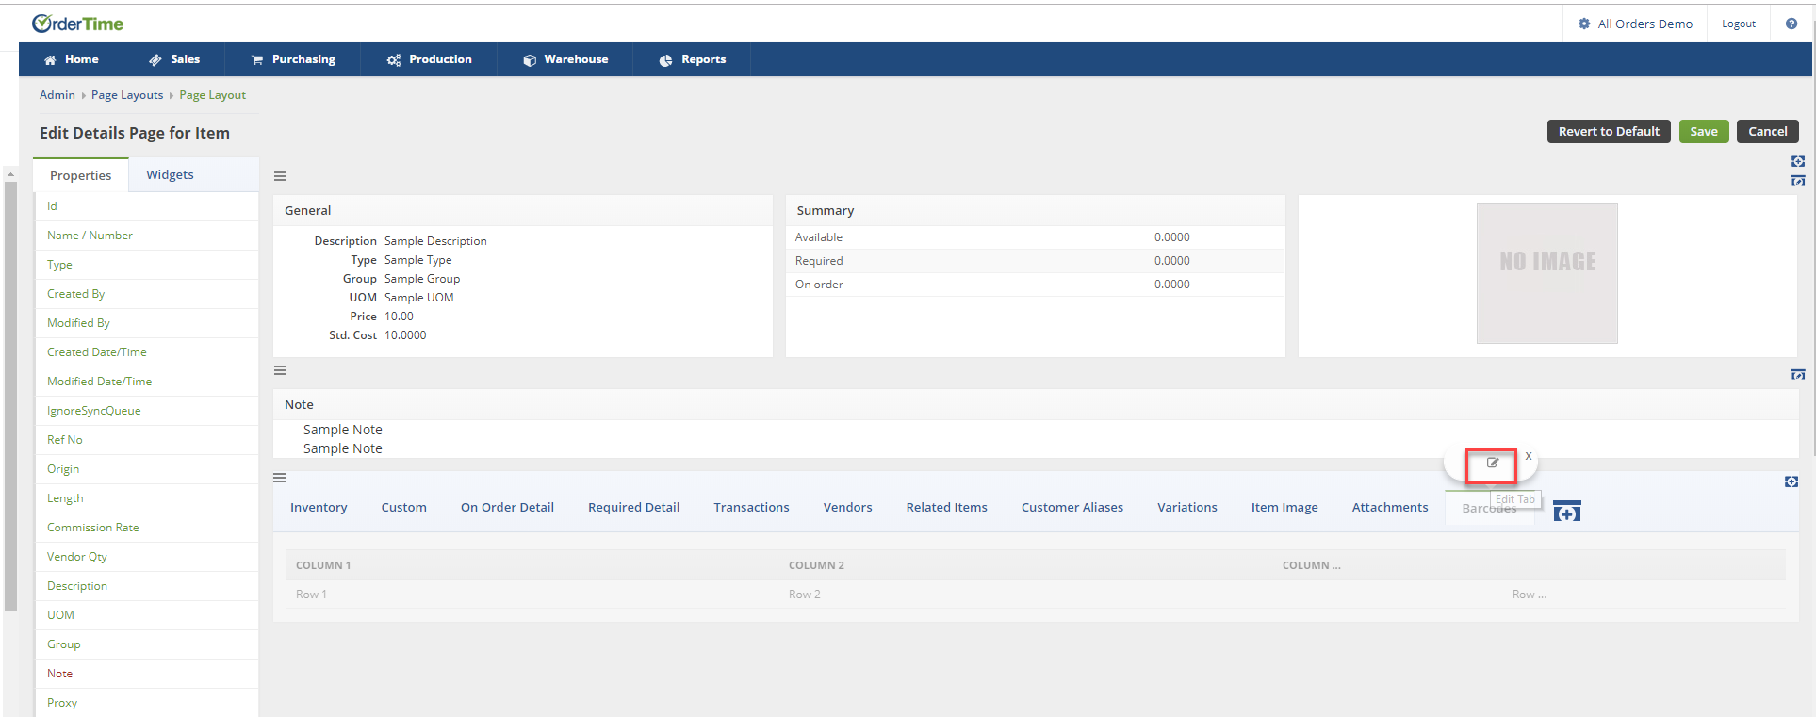Go to Page Layouts in the breadcrumb
1816x717 pixels.
click(x=127, y=95)
